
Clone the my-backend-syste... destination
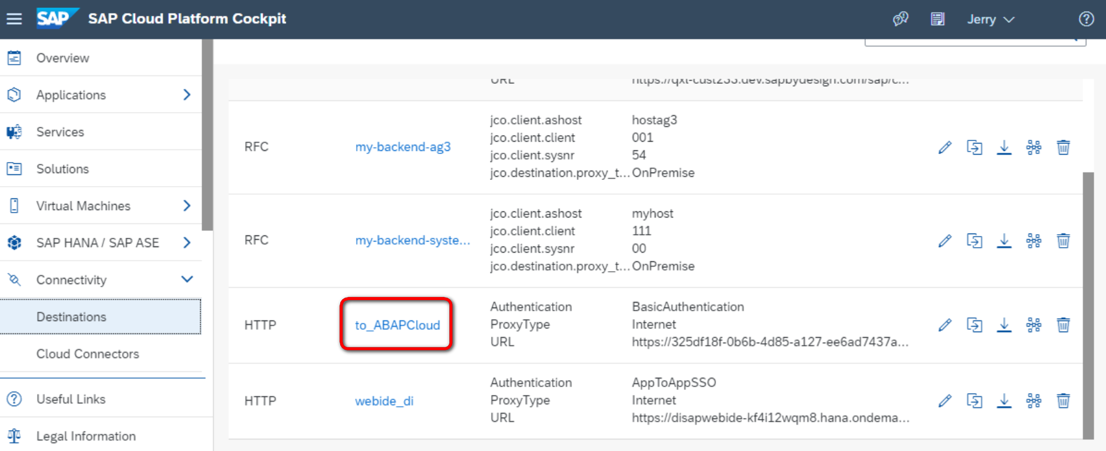[x=975, y=240]
